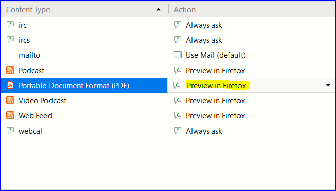
Task: Click the Video Podcast RSS icon
Action: coord(10,100)
